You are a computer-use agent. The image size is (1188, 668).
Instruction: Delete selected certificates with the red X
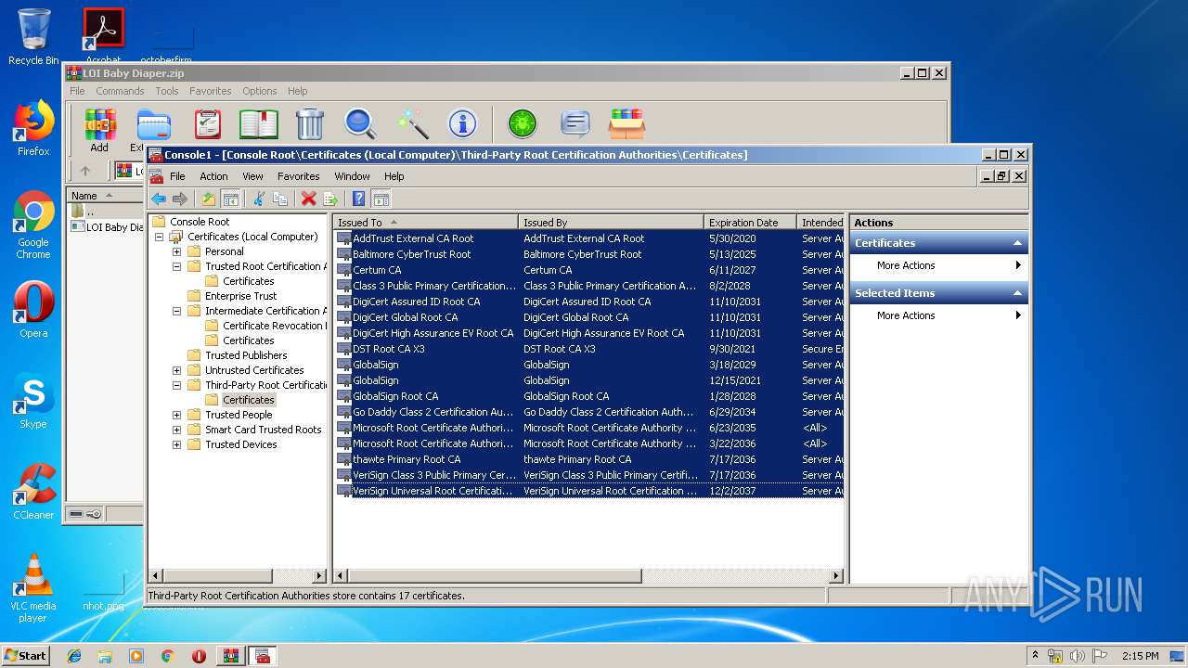pos(308,199)
